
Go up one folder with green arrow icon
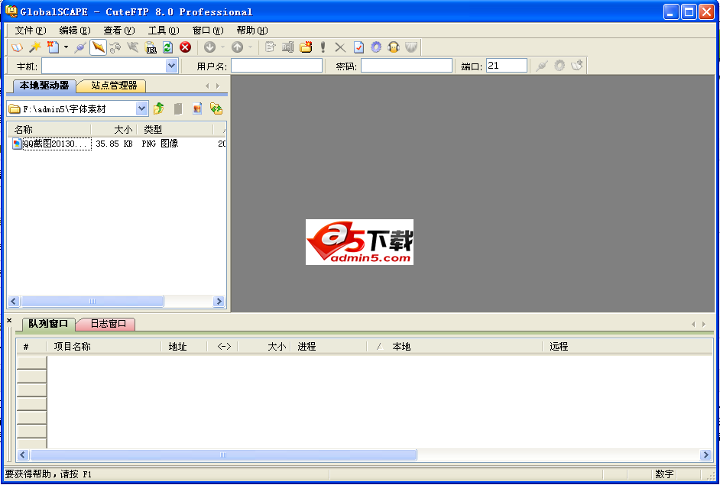[x=159, y=108]
